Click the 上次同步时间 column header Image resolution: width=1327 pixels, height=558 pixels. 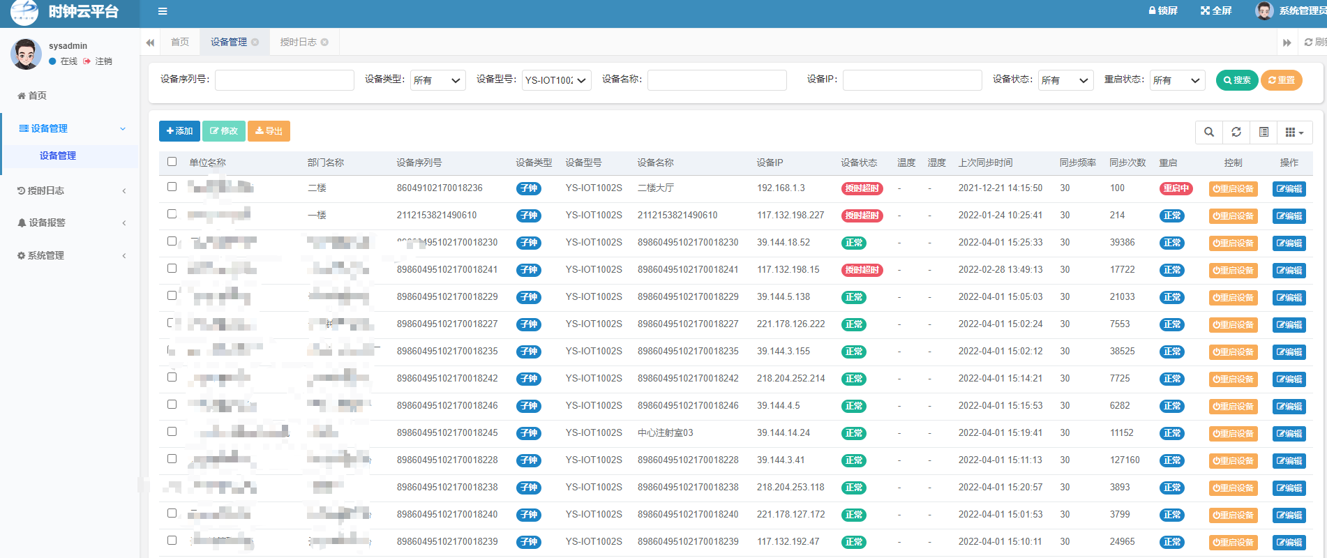pyautogui.click(x=985, y=163)
